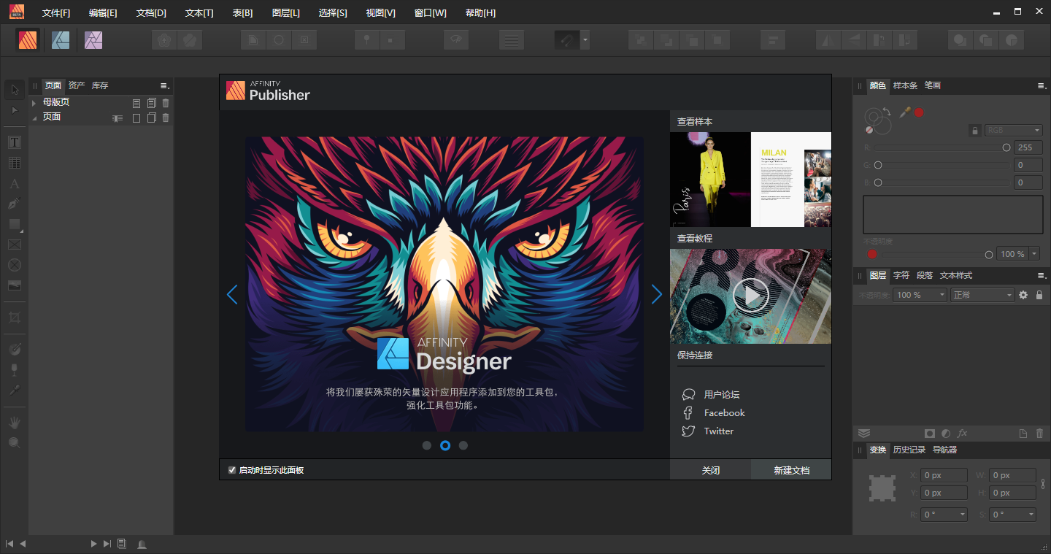Select the Picture Frame Rectangle tool
The height and width of the screenshot is (554, 1051).
click(15, 245)
